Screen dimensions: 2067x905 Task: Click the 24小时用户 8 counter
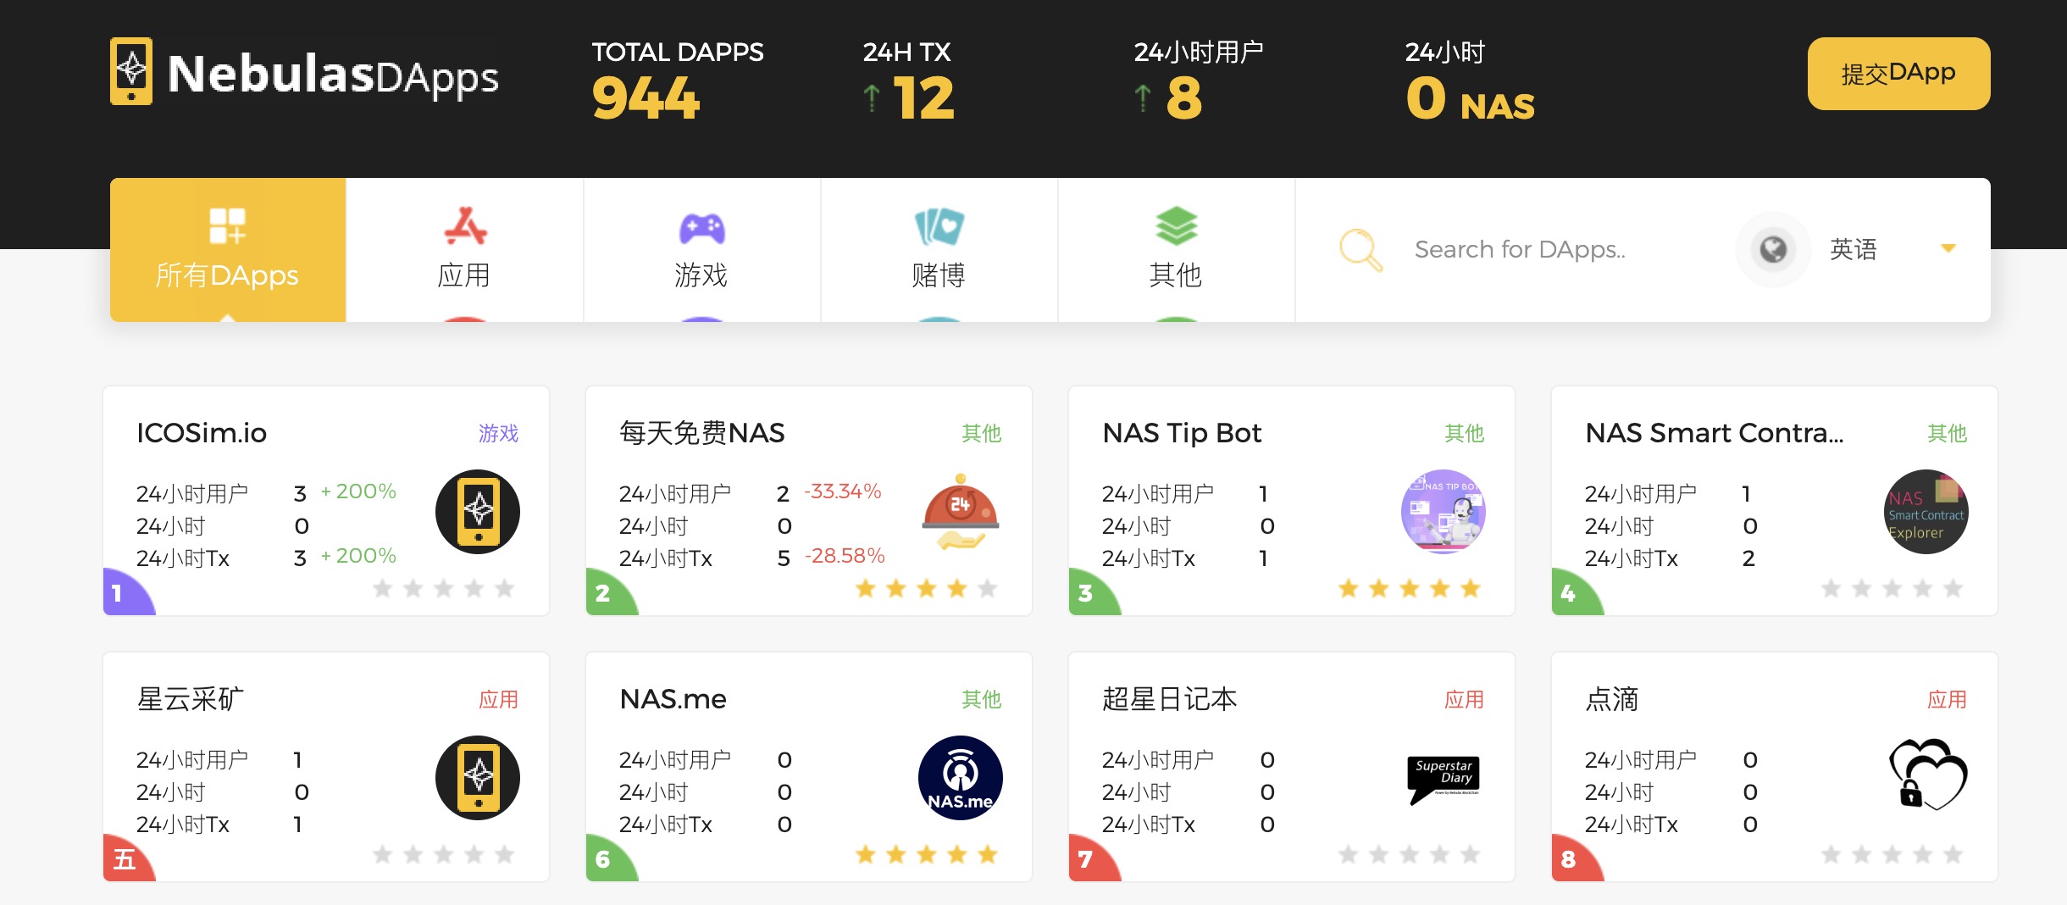[x=1198, y=81]
